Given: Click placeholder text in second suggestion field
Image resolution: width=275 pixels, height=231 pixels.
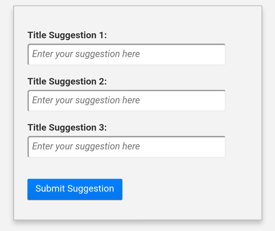Looking at the screenshot, I should (x=86, y=100).
